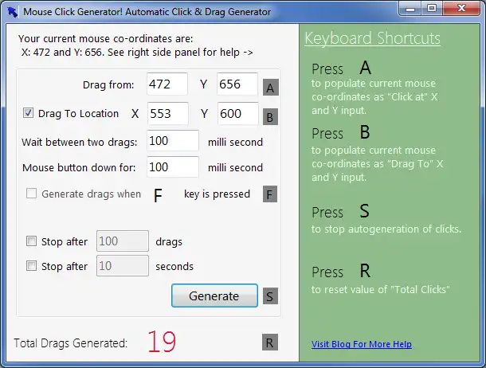486x368 pixels.
Task: Click the gray A shortcut key box
Action: tap(271, 88)
